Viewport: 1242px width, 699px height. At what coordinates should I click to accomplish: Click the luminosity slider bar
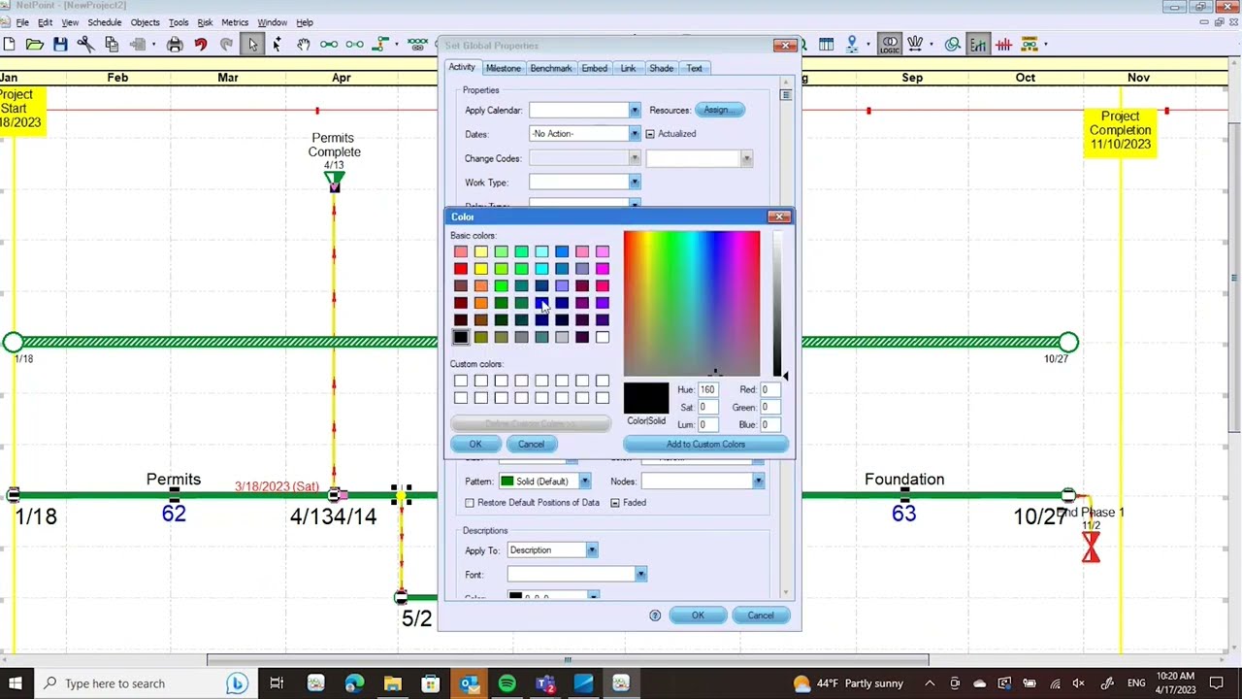click(776, 303)
